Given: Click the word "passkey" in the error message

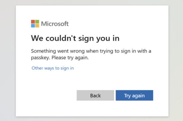Looking at the screenshot, I should coord(40,58).
